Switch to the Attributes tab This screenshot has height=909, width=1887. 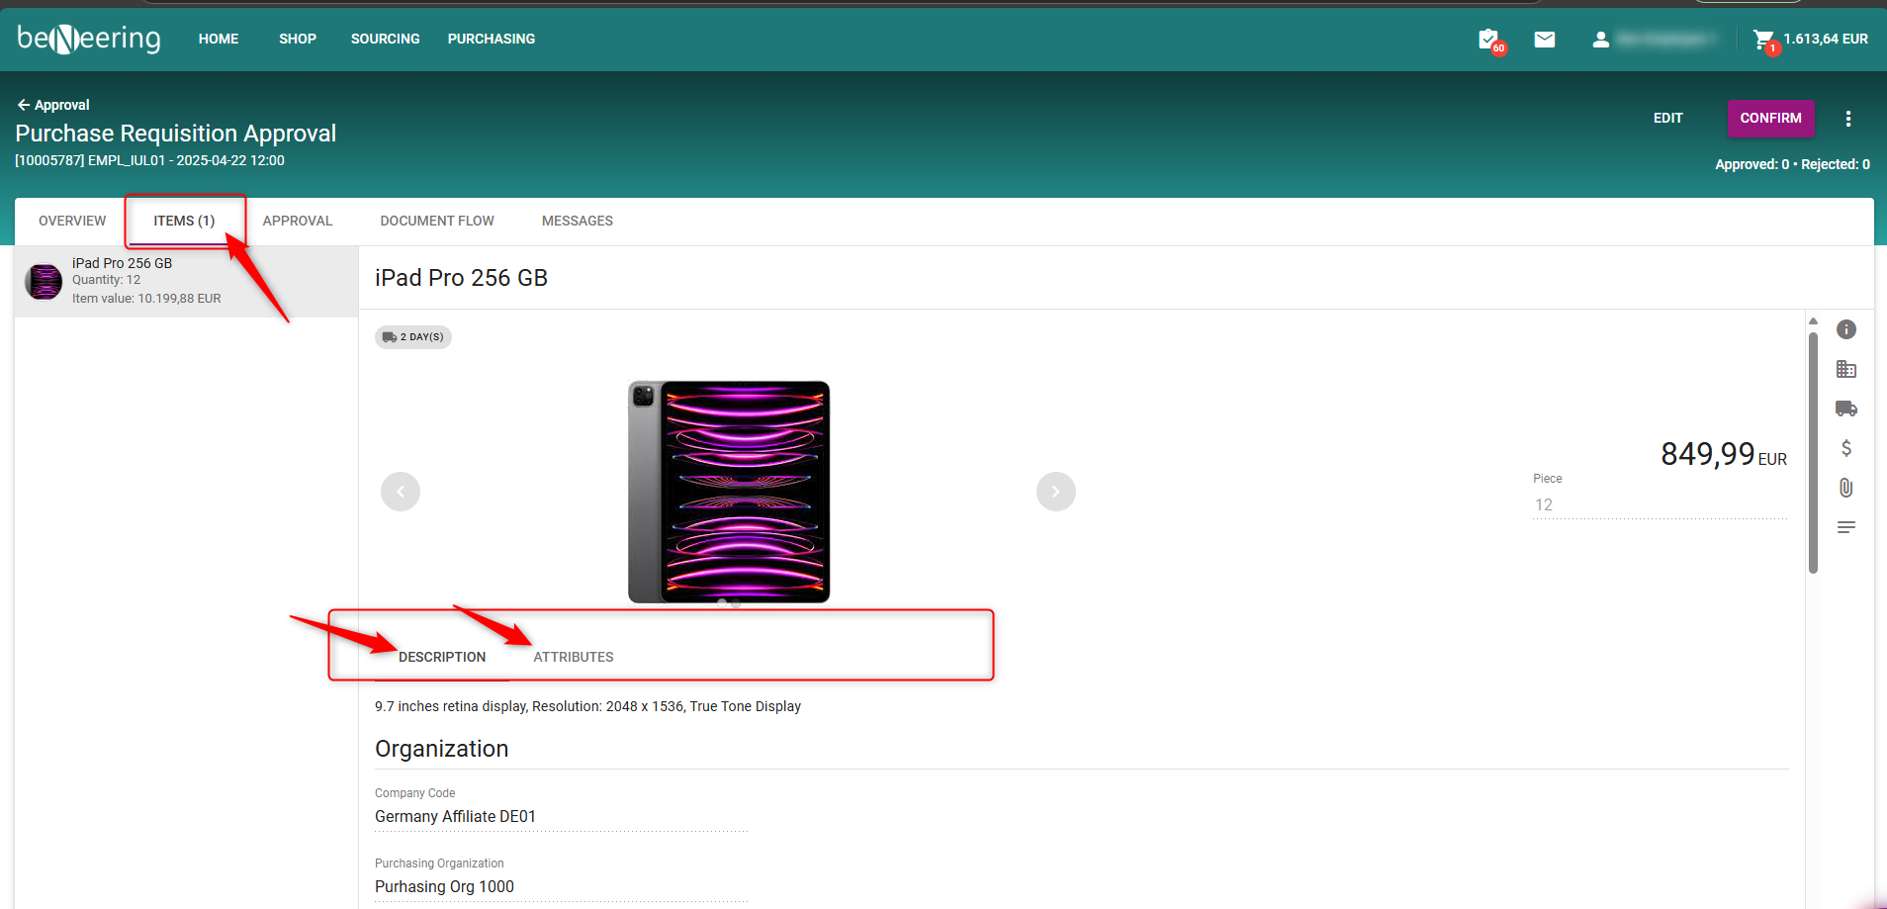tap(573, 657)
